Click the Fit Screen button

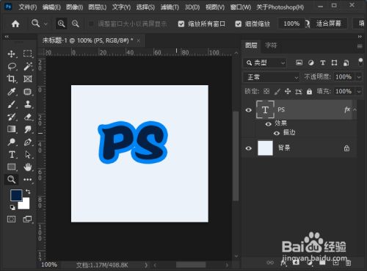click(329, 24)
